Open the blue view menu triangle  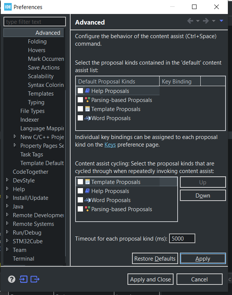click(221, 21)
